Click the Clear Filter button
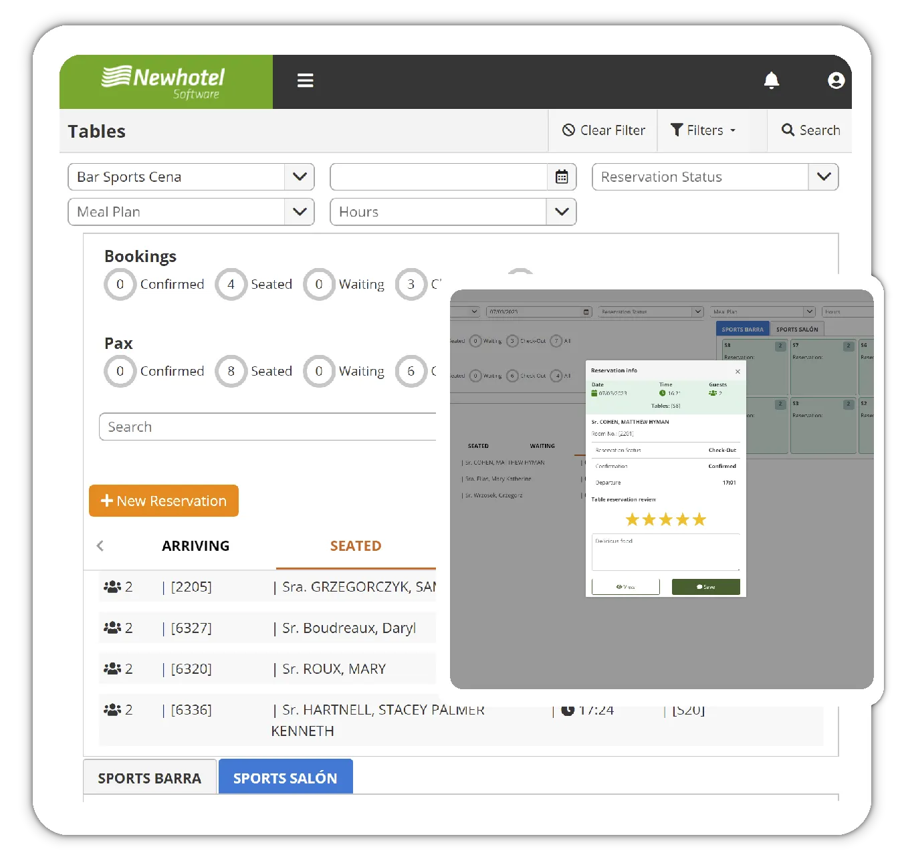898x865 pixels. 604,130
